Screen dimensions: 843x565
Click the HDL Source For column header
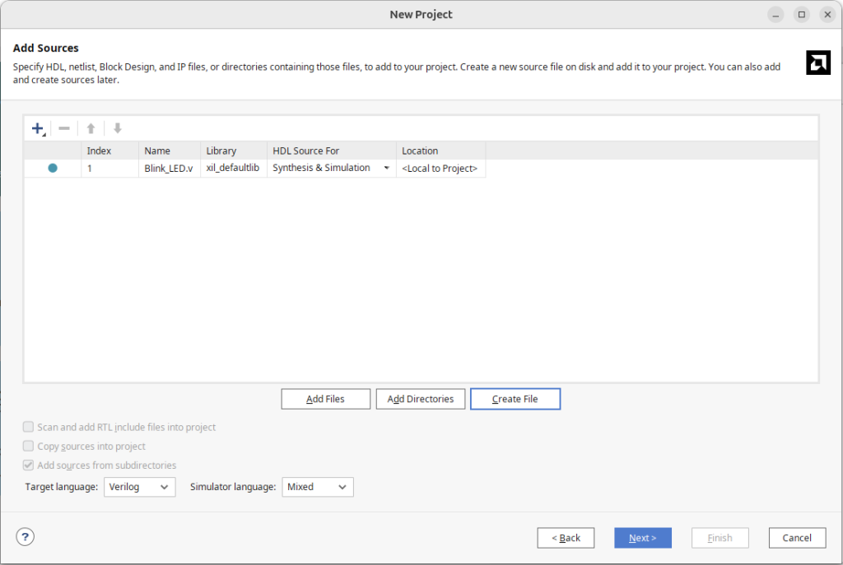click(331, 151)
